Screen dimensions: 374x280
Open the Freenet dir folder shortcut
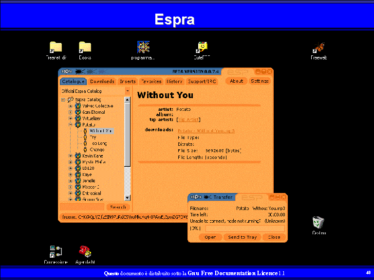(56, 48)
